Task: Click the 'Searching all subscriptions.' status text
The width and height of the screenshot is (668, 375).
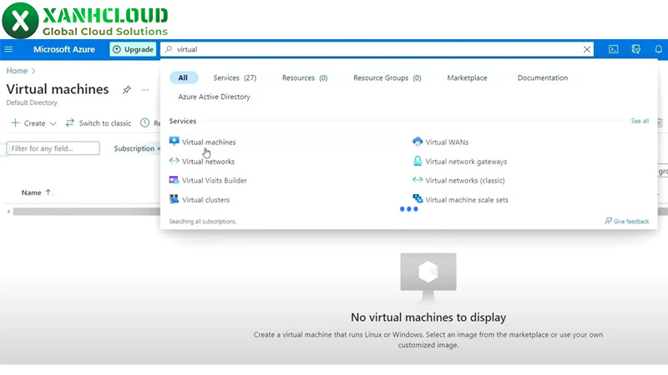Action: 202,222
